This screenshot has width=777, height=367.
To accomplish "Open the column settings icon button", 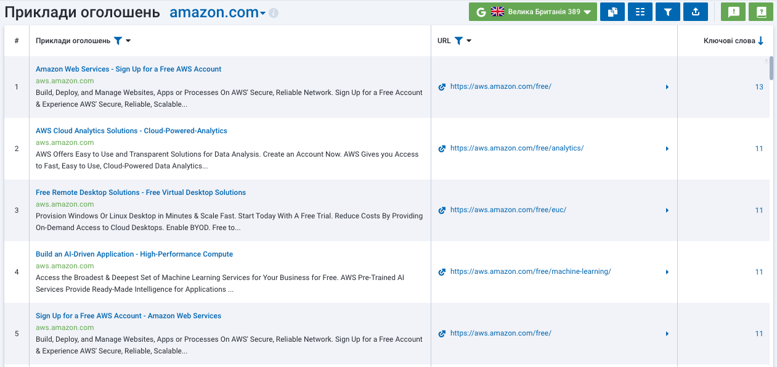I will click(640, 12).
